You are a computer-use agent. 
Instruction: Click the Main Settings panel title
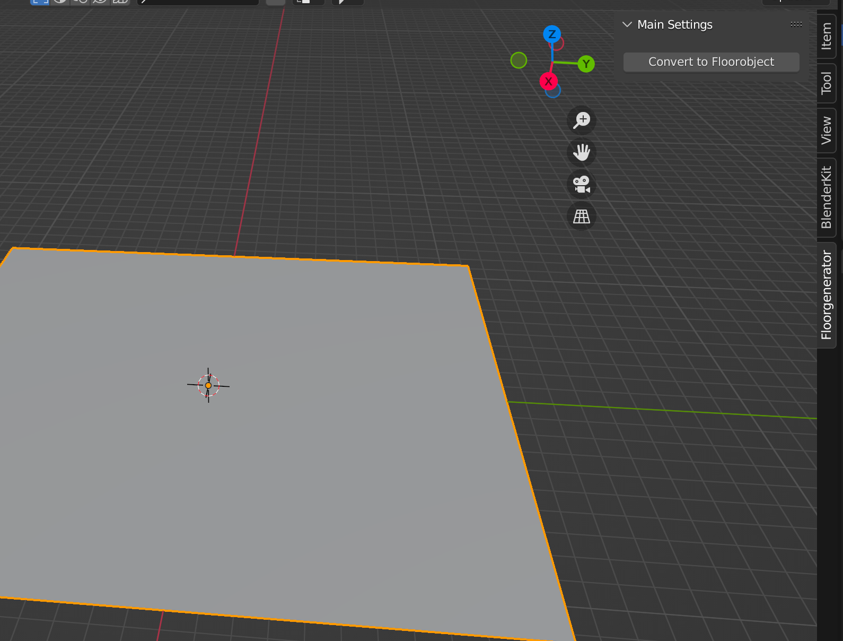(x=674, y=25)
